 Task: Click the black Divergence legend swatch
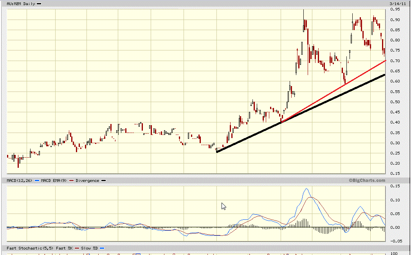pos(103,181)
